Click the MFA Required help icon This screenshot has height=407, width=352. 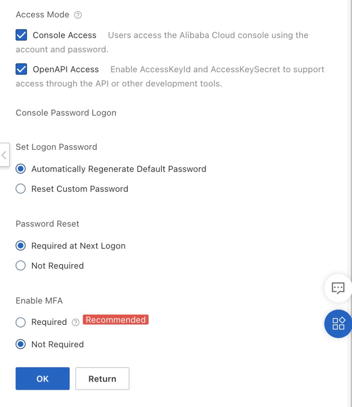[76, 323]
